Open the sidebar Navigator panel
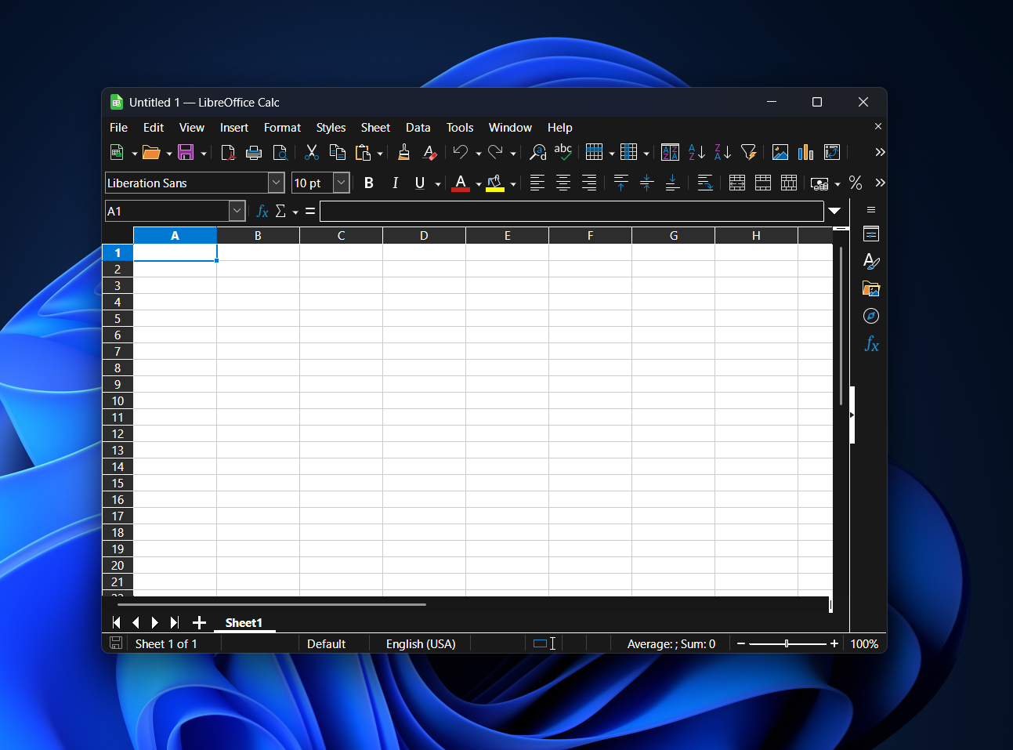The height and width of the screenshot is (750, 1013). (x=871, y=316)
